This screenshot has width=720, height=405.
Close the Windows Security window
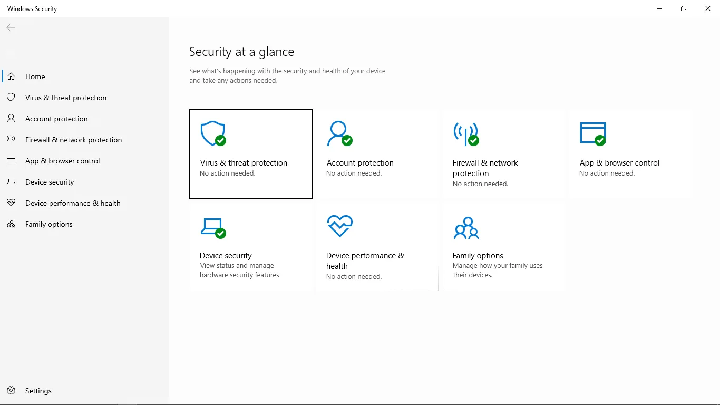pyautogui.click(x=708, y=8)
